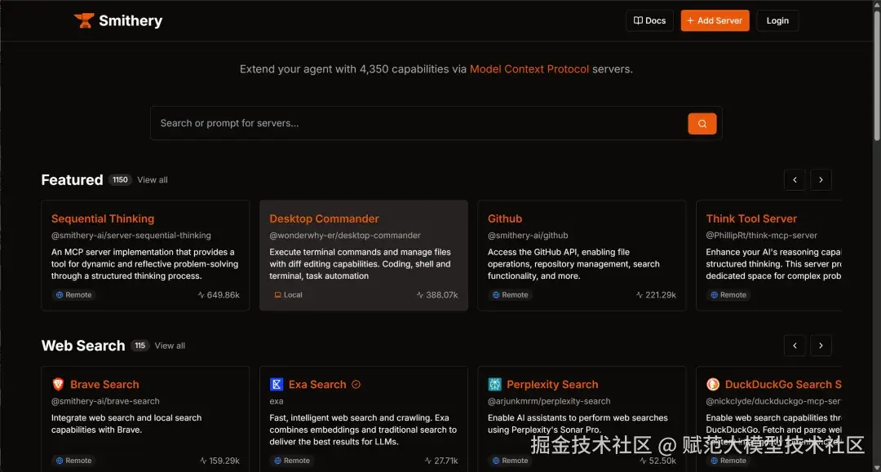
Task: Click the Exa Search logo icon
Action: (277, 385)
